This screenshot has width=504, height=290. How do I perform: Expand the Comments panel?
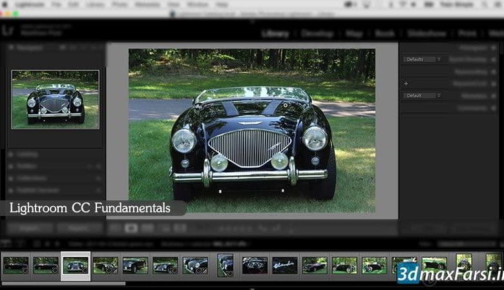pyautogui.click(x=494, y=108)
